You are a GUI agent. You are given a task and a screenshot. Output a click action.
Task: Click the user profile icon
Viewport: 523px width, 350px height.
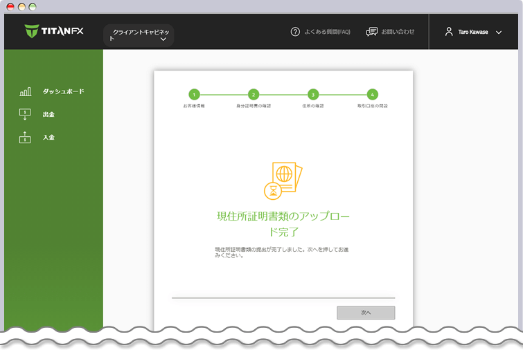click(449, 32)
